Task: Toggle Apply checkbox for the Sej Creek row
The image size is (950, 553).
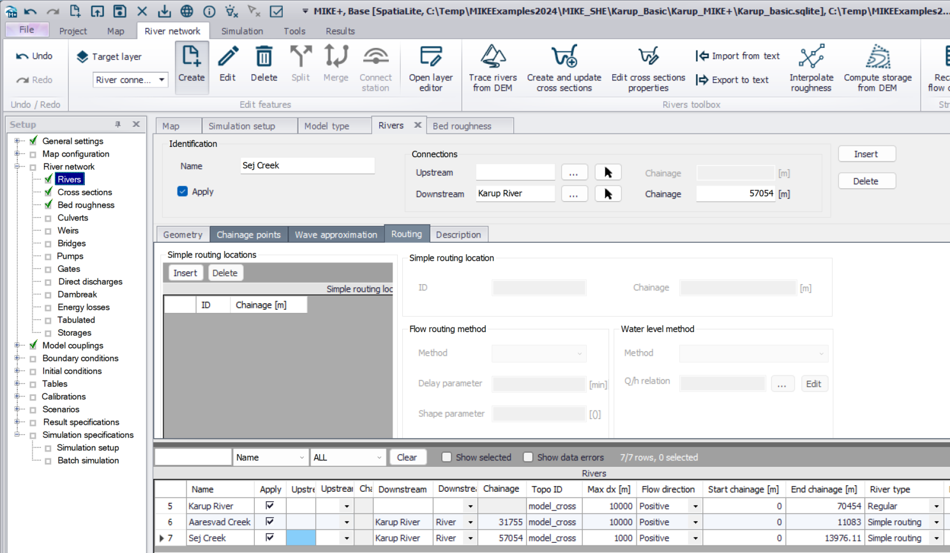Action: (270, 537)
